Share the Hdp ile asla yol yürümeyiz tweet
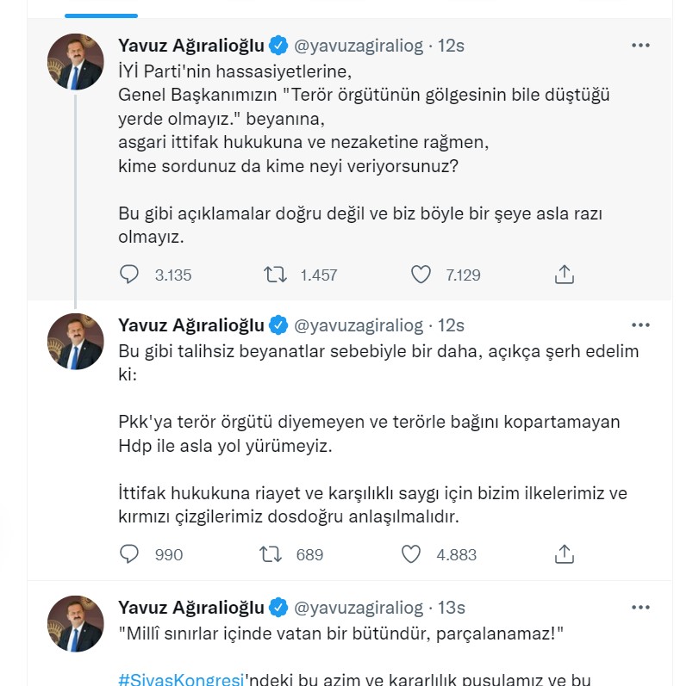Viewport: 699px width, 686px height. tap(564, 554)
